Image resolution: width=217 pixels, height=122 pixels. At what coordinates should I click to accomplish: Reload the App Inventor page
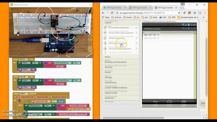coord(112,13)
